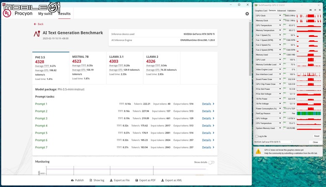Open Details for Prompt 7

pyautogui.click(x=208, y=148)
